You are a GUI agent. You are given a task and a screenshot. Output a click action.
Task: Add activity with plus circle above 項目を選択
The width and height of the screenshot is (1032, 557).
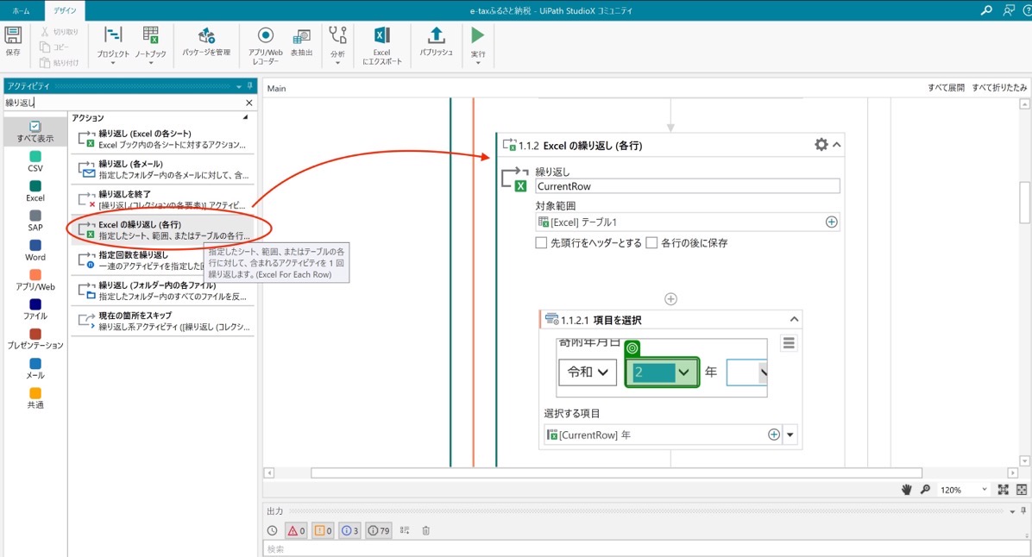(x=670, y=299)
